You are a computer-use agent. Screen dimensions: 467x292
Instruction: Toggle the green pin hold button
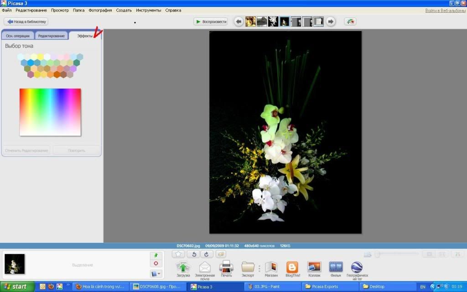[156, 256]
